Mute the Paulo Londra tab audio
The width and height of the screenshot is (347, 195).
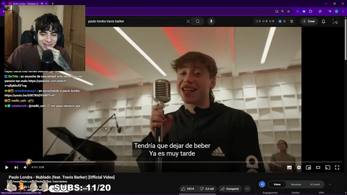(x=42, y=4)
